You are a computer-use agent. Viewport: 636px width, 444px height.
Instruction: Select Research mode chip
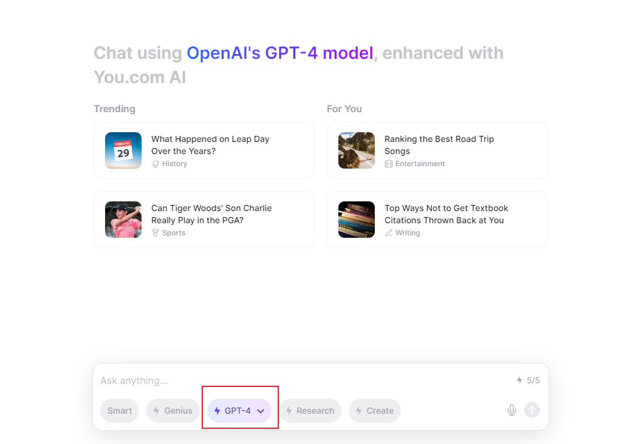[x=310, y=411]
